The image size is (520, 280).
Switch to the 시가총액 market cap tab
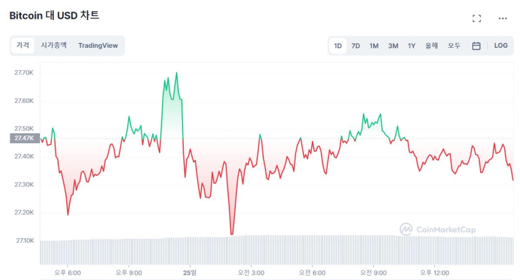point(53,45)
